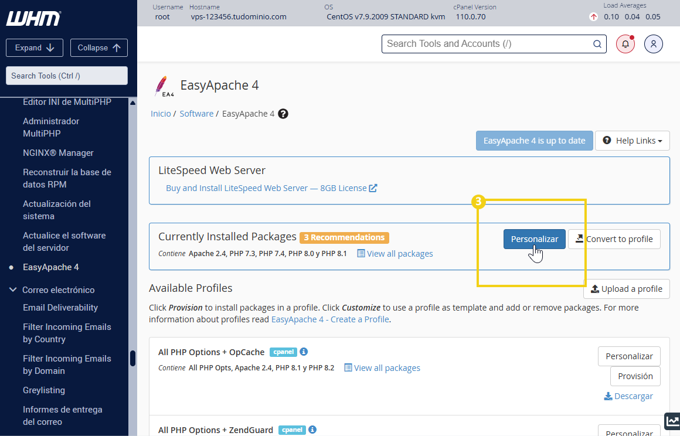Collapse the Correo electrónico section
This screenshot has width=680, height=436.
point(13,289)
